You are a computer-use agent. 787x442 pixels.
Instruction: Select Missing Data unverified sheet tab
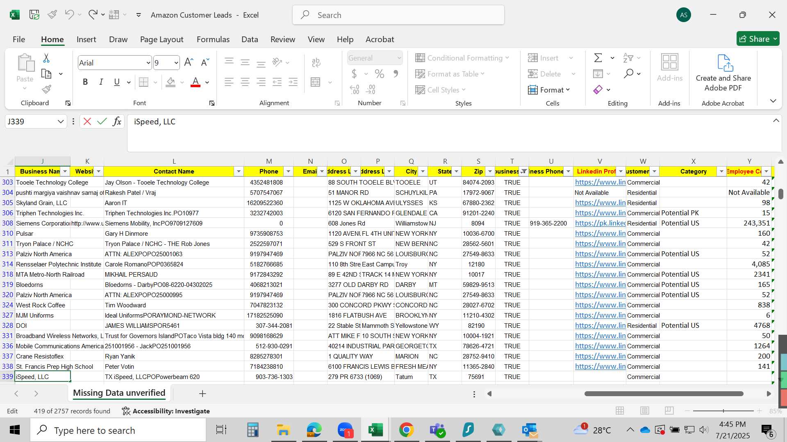[x=119, y=393]
